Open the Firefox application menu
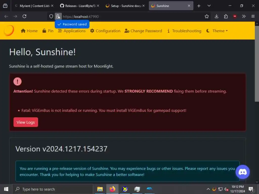The height and width of the screenshot is (194, 259). (x=253, y=16)
